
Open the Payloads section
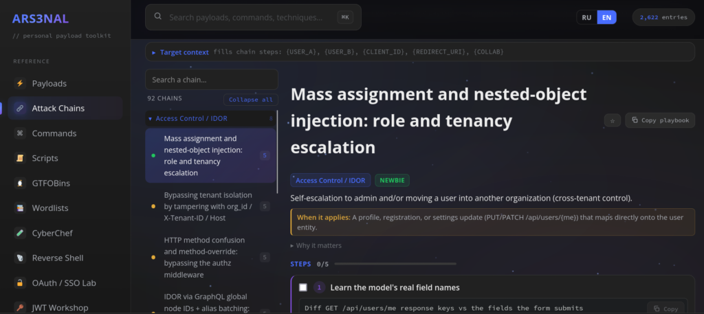65,83
